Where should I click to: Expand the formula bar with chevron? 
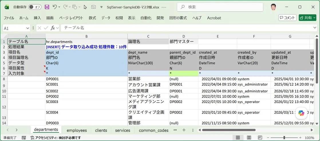click(315, 28)
